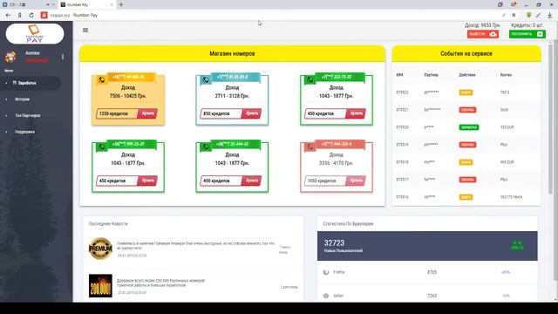
Task: Buy the number for 1050 кредитов
Action: click(x=356, y=181)
